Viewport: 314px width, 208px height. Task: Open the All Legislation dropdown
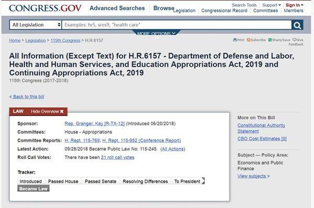[36, 25]
